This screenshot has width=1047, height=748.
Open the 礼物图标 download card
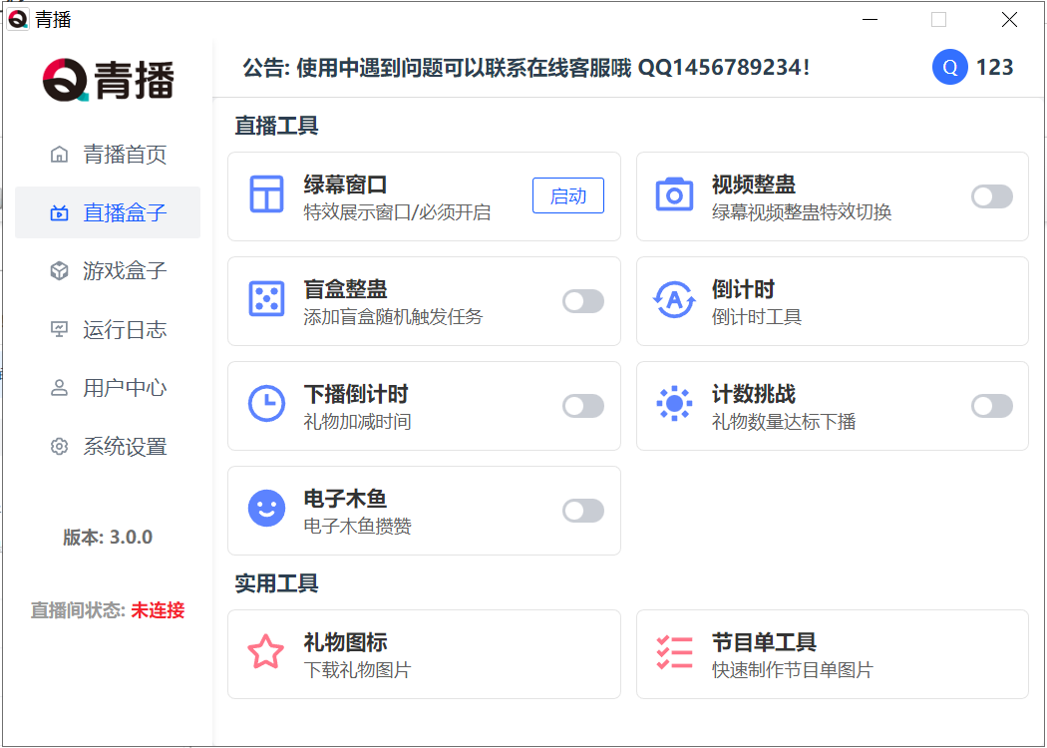click(424, 654)
